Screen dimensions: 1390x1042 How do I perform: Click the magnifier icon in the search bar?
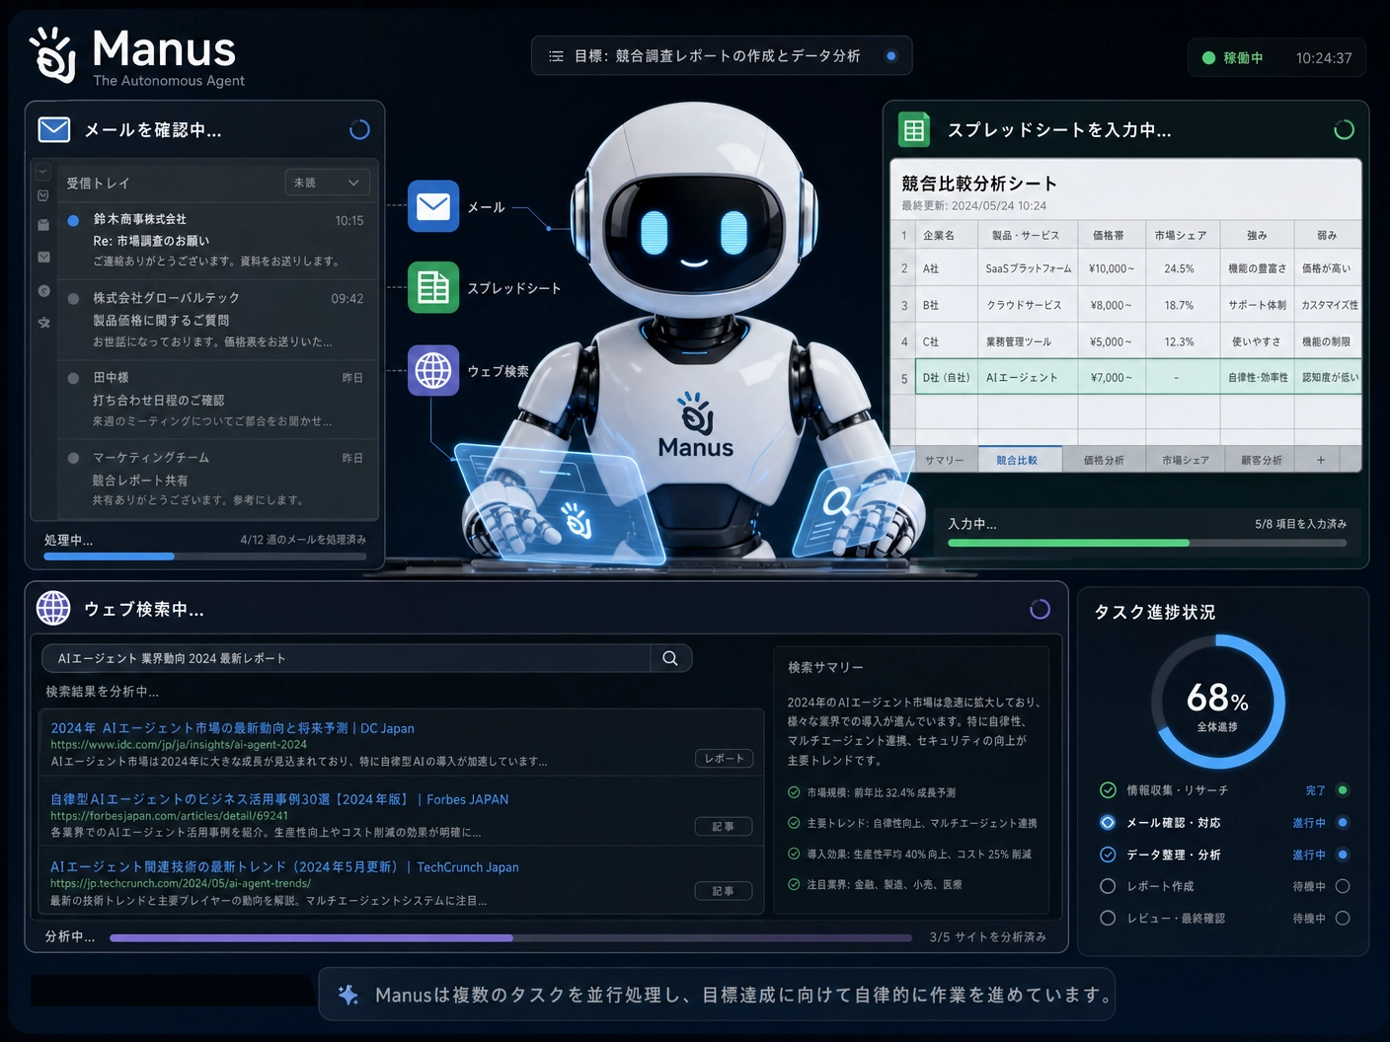[670, 658]
